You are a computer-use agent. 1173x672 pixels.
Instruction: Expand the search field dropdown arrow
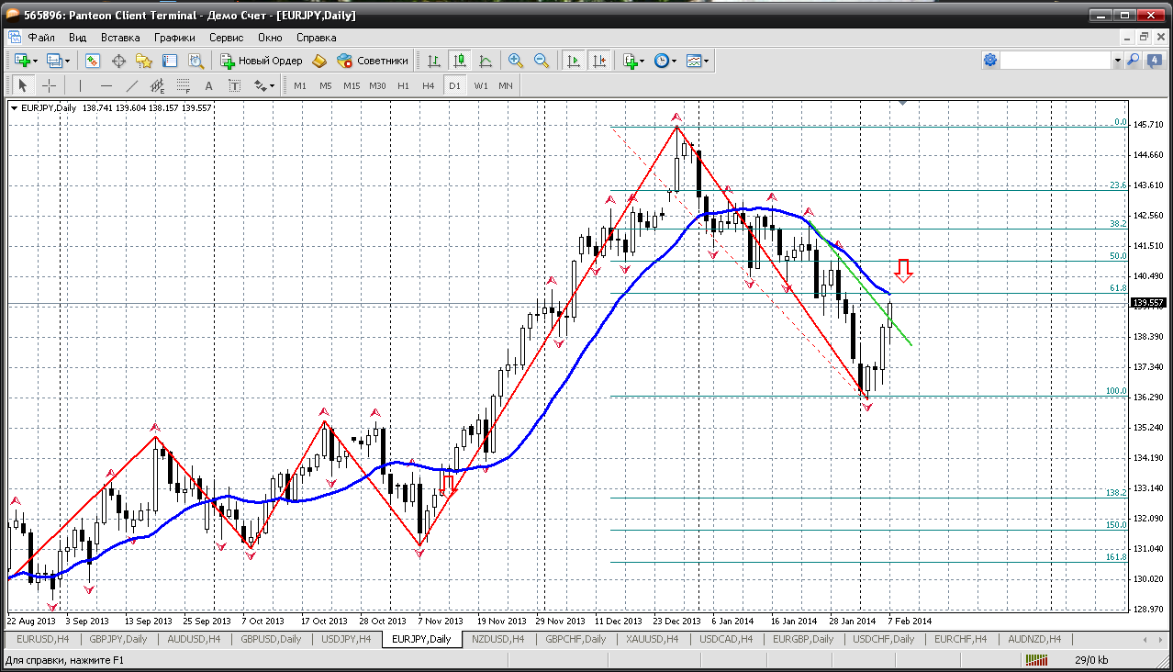coord(1117,61)
